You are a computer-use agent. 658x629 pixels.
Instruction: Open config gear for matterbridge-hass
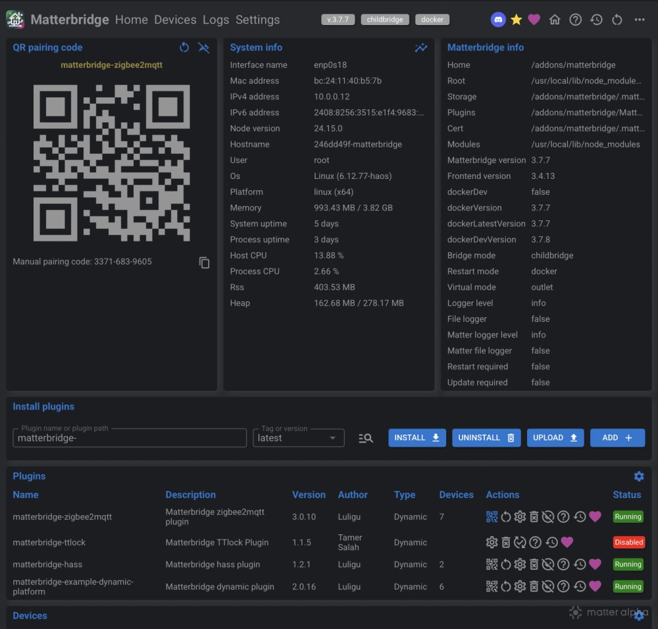coord(520,565)
